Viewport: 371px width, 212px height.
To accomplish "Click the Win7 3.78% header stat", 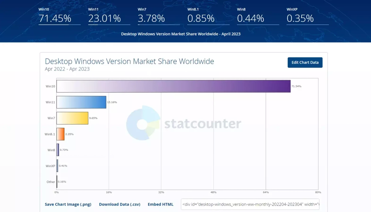I will click(x=151, y=18).
